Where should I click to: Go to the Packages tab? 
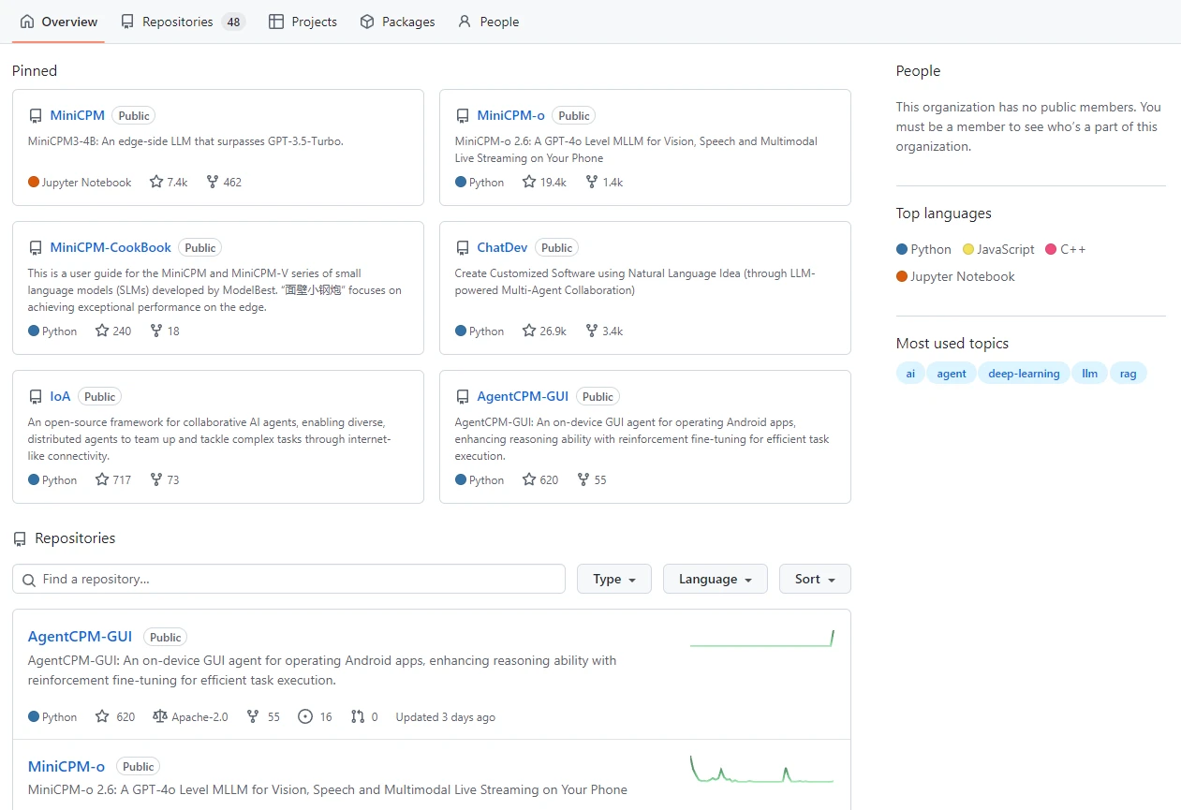click(398, 22)
